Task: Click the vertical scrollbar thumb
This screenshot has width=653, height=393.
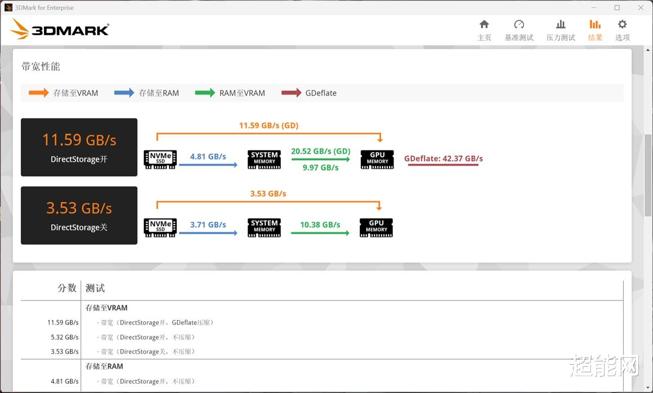Action: coord(648,175)
